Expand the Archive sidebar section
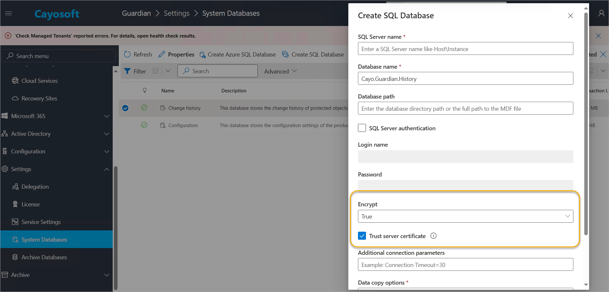Image resolution: width=609 pixels, height=292 pixels. tap(107, 275)
